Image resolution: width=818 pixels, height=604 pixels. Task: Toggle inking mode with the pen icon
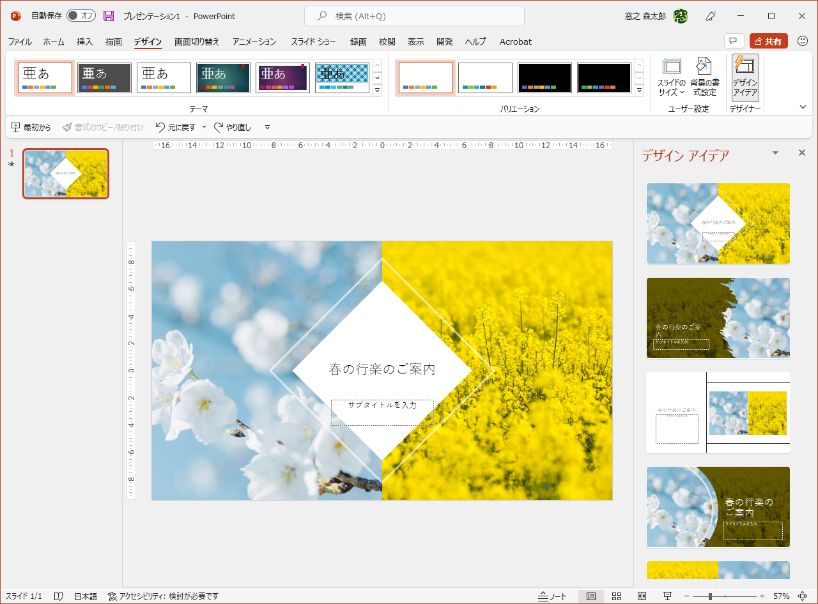711,15
